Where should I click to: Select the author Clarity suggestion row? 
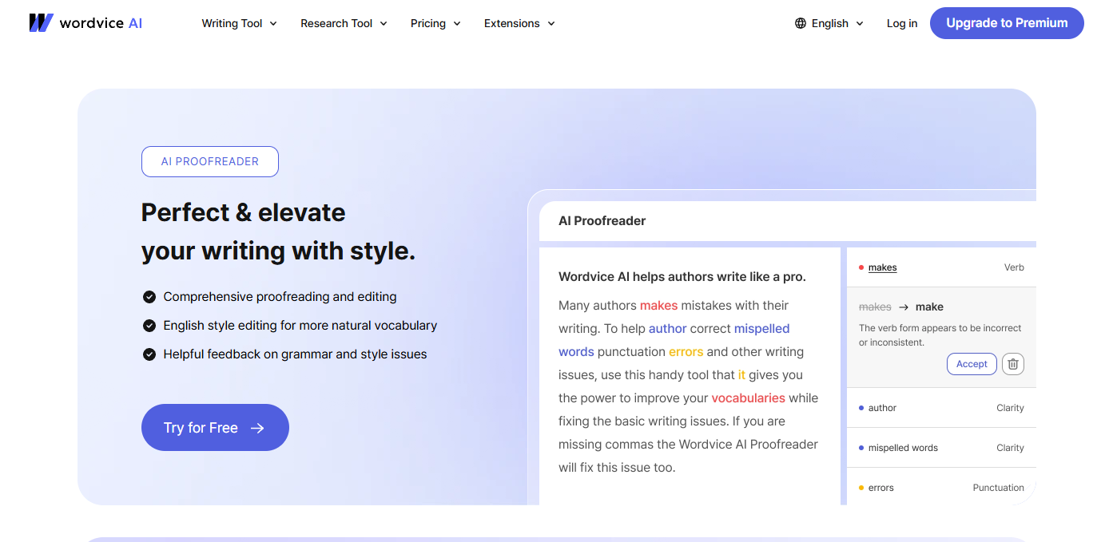(x=941, y=408)
